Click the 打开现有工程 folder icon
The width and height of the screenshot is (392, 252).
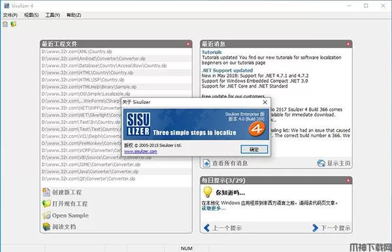[x=46, y=204]
